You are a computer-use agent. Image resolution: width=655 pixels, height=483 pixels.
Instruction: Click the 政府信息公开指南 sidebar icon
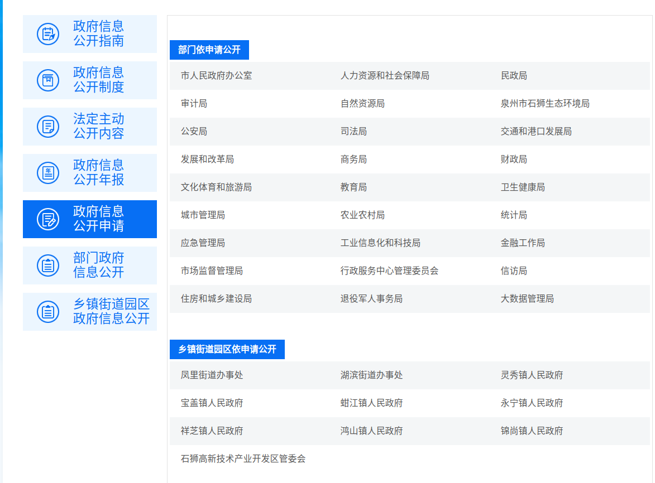pos(48,34)
